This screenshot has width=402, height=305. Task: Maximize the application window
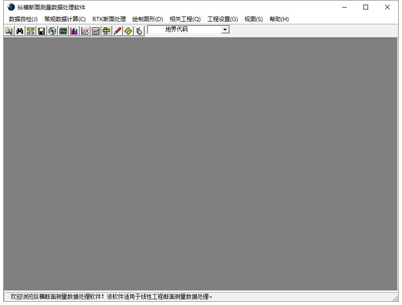click(366, 7)
